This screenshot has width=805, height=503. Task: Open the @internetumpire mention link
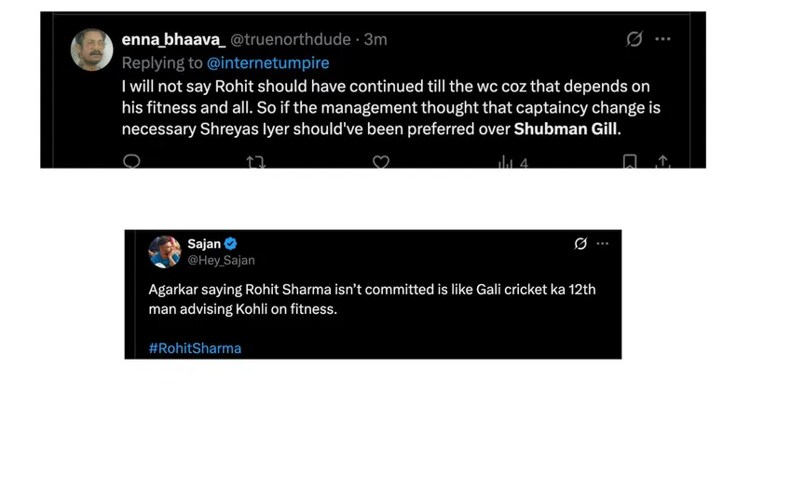[x=267, y=62]
